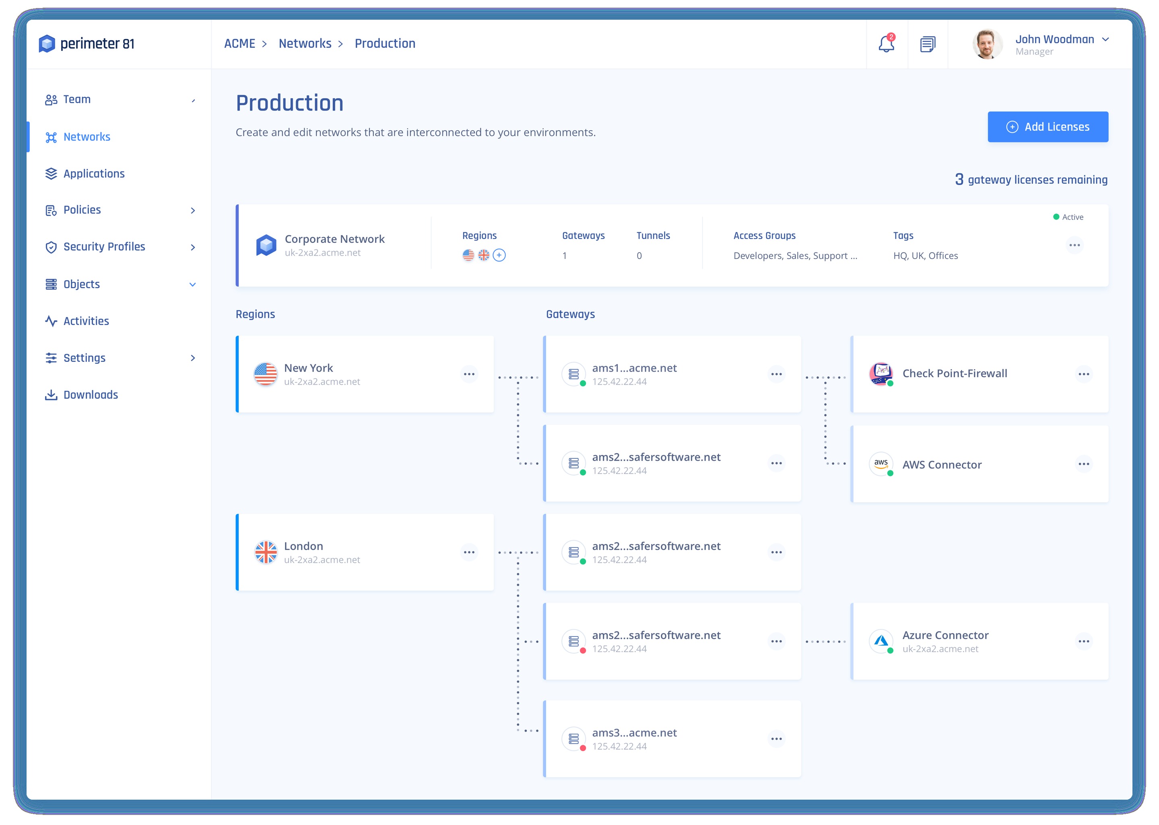Click ams3...acme.net gateway server icon

click(x=573, y=739)
